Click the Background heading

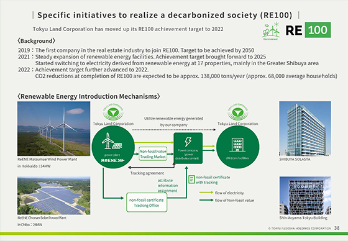(36, 41)
